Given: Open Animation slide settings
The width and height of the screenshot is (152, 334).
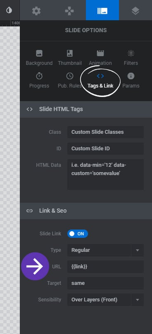Looking at the screenshot, I should coord(100,58).
